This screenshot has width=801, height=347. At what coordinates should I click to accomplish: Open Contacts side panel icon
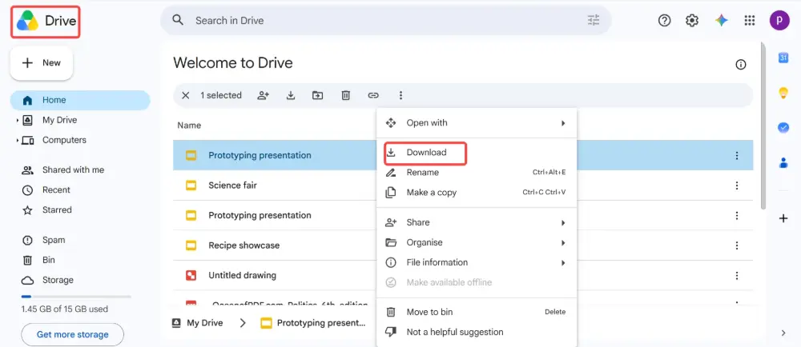783,162
